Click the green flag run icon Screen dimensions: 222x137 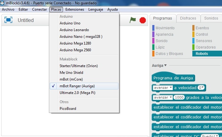point(133,20)
